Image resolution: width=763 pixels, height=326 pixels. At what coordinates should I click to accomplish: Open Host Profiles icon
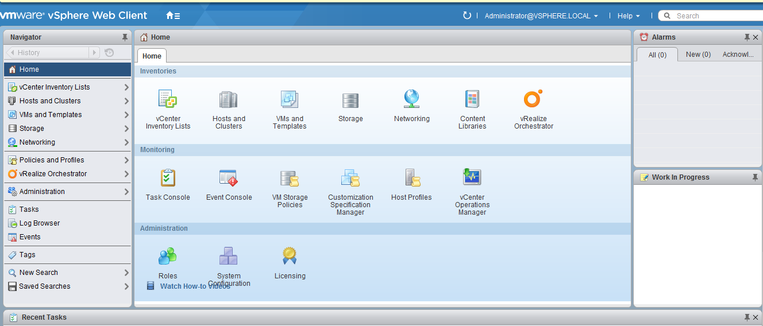(x=412, y=177)
